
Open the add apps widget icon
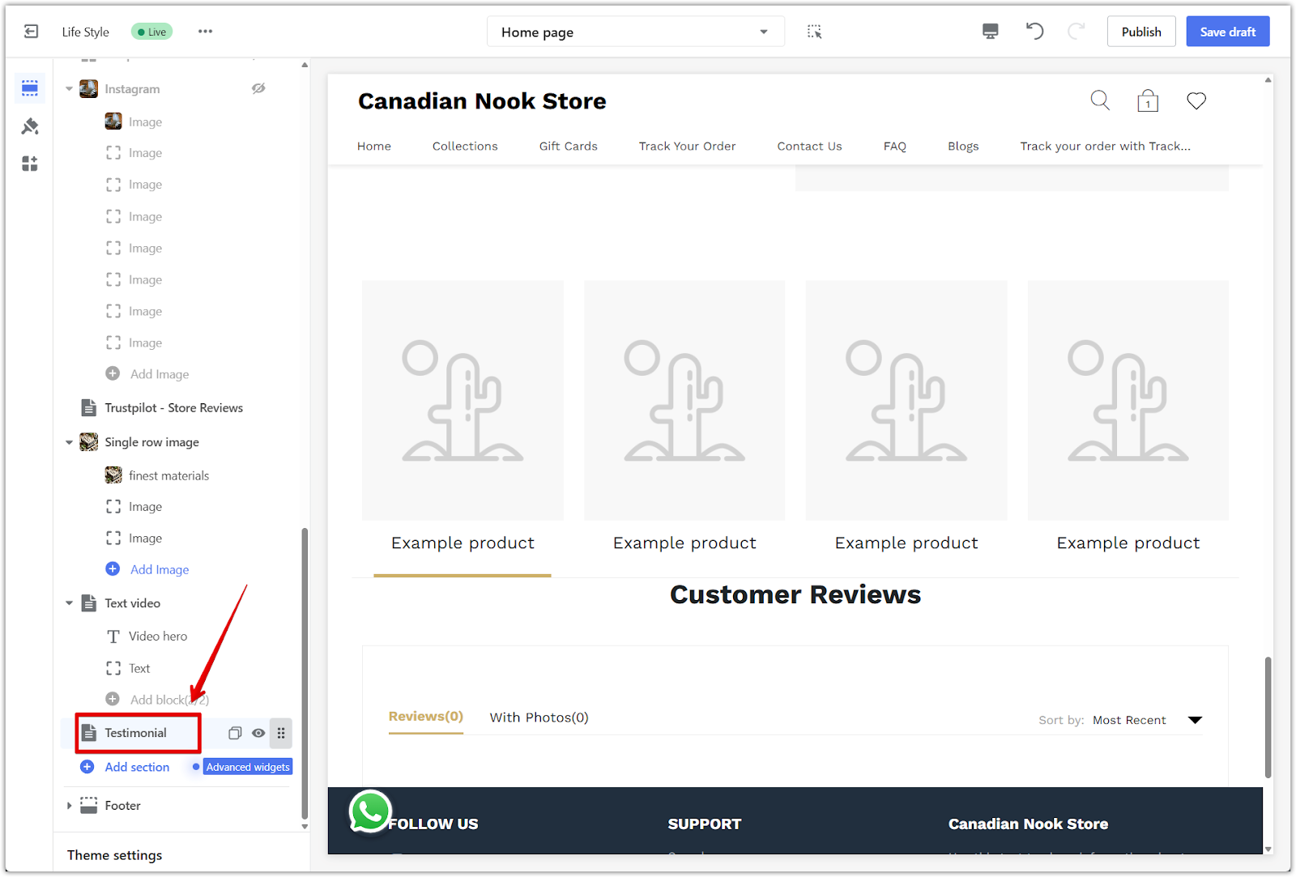tap(30, 164)
